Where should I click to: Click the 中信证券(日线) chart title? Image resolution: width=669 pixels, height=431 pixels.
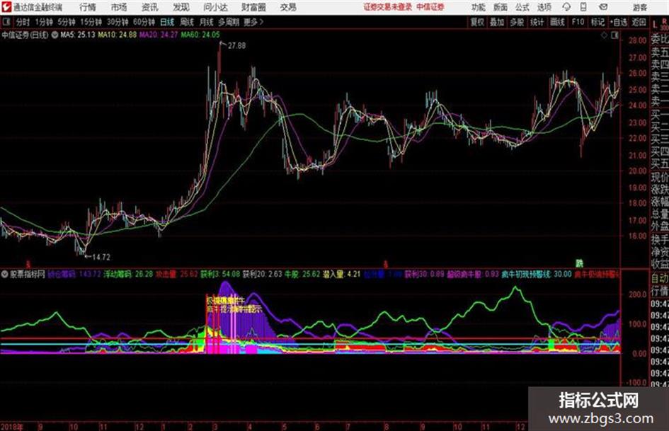click(25, 35)
